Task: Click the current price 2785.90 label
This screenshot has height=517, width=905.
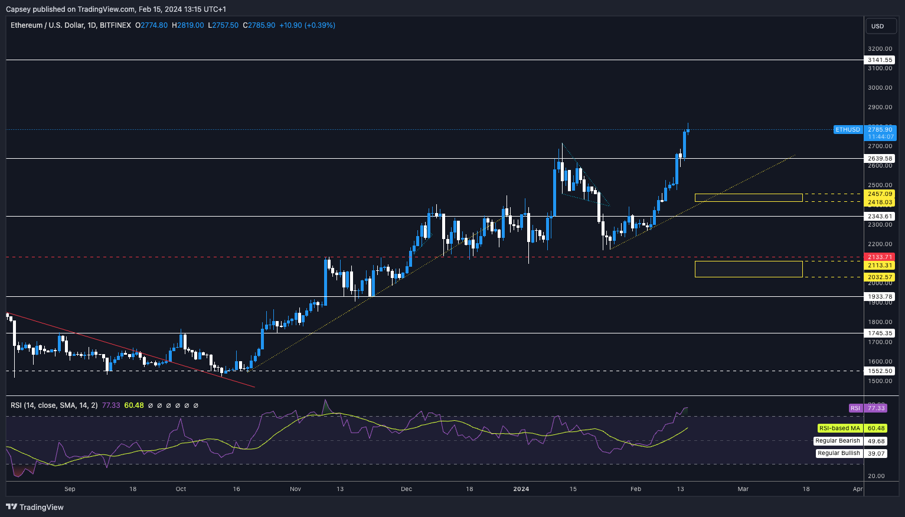Action: pyautogui.click(x=880, y=129)
